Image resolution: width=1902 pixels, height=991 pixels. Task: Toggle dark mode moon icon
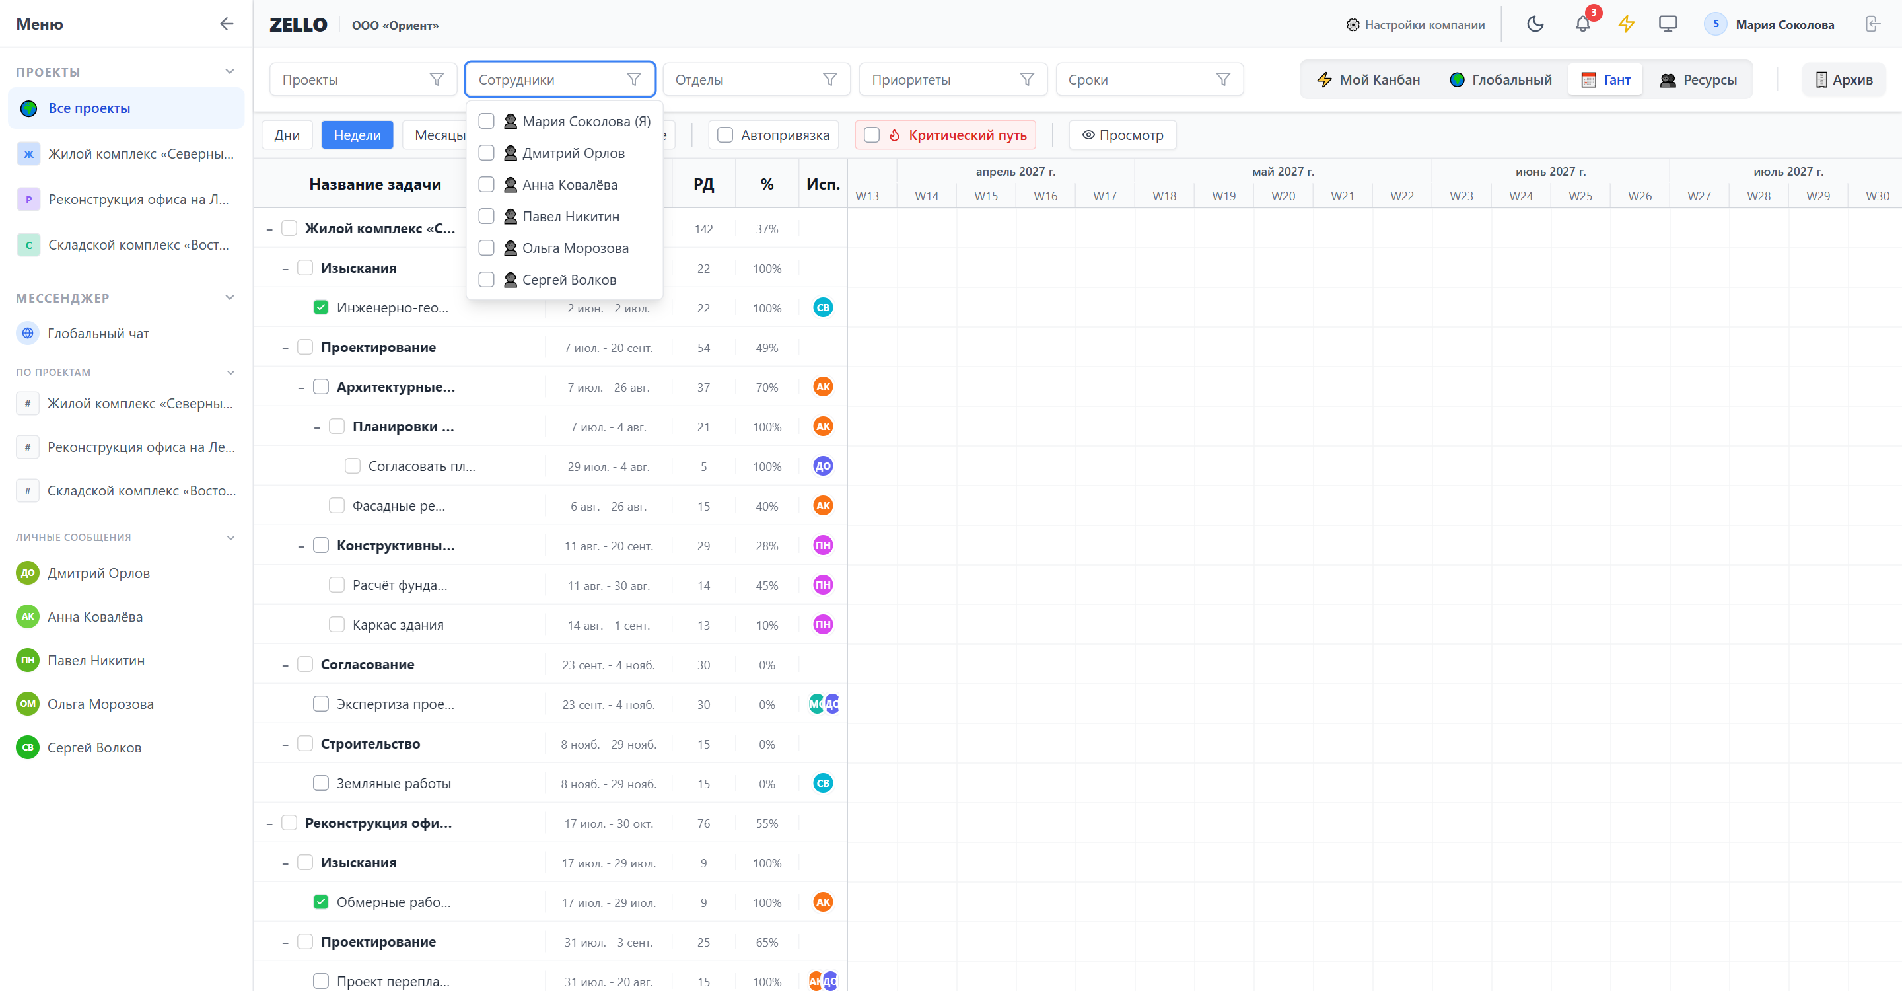point(1535,24)
